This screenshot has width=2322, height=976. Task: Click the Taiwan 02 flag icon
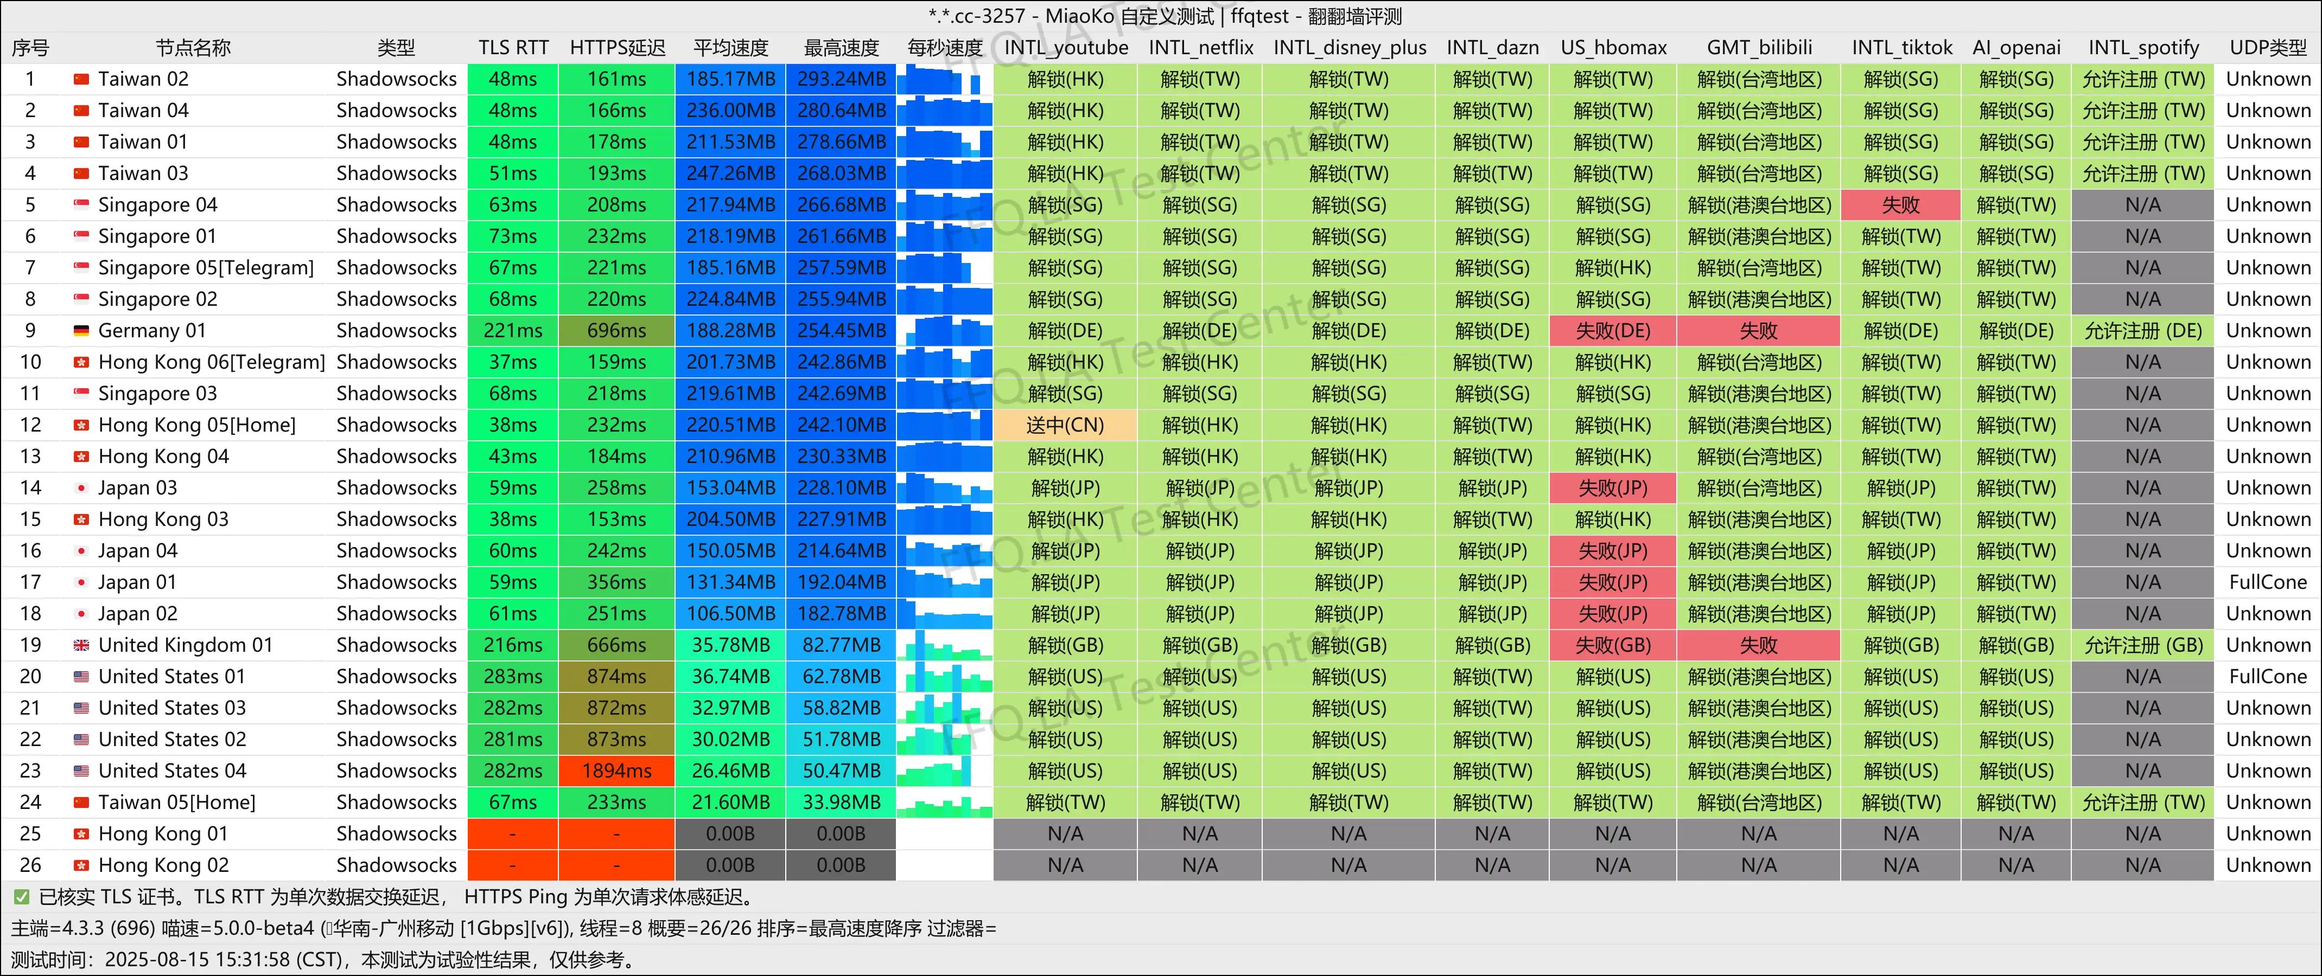click(81, 79)
